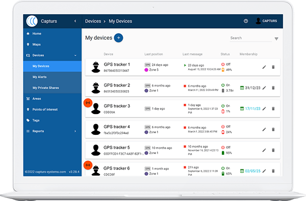Click into the Search input field
Screen dimensions: 306x201
(251, 38)
